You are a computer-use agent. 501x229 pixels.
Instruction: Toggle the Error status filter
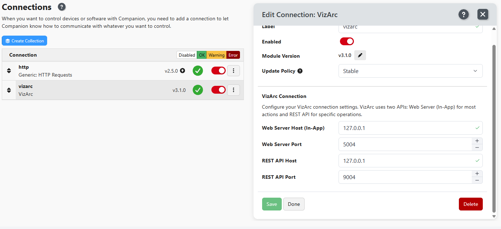[x=233, y=55]
